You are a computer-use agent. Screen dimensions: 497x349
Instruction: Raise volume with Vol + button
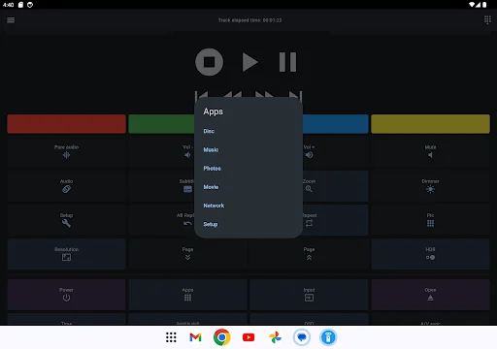pos(335,151)
